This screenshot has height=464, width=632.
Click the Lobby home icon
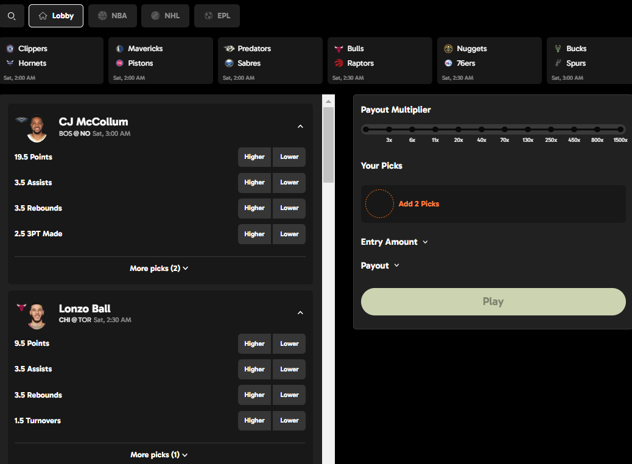tap(43, 16)
